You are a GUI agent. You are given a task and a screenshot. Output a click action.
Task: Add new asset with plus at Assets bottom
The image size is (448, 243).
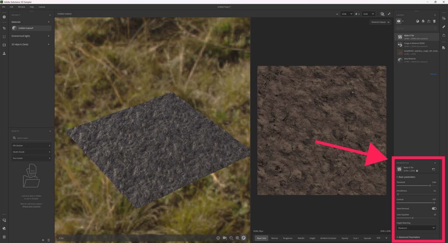pyautogui.click(x=43, y=240)
